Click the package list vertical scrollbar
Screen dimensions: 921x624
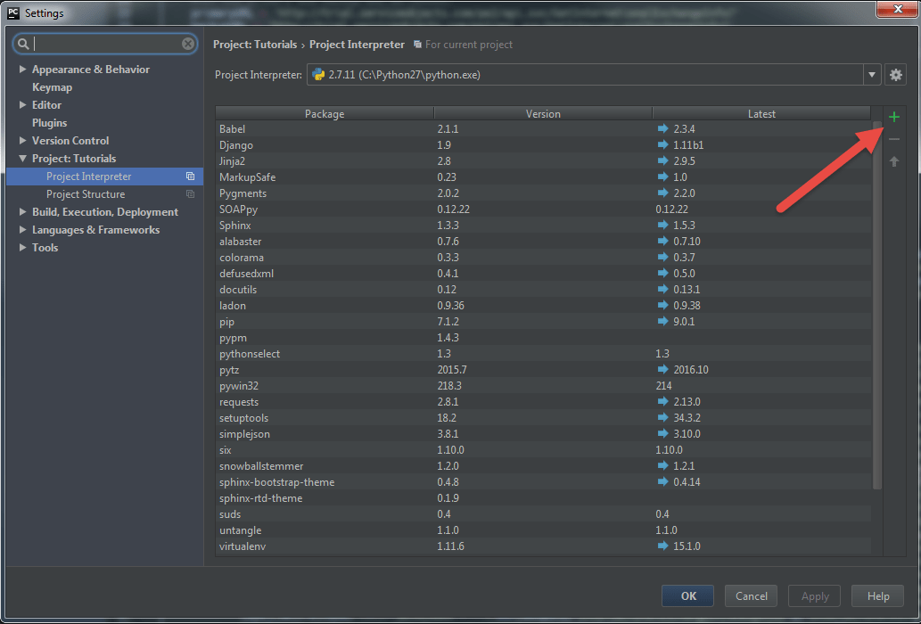pos(877,305)
